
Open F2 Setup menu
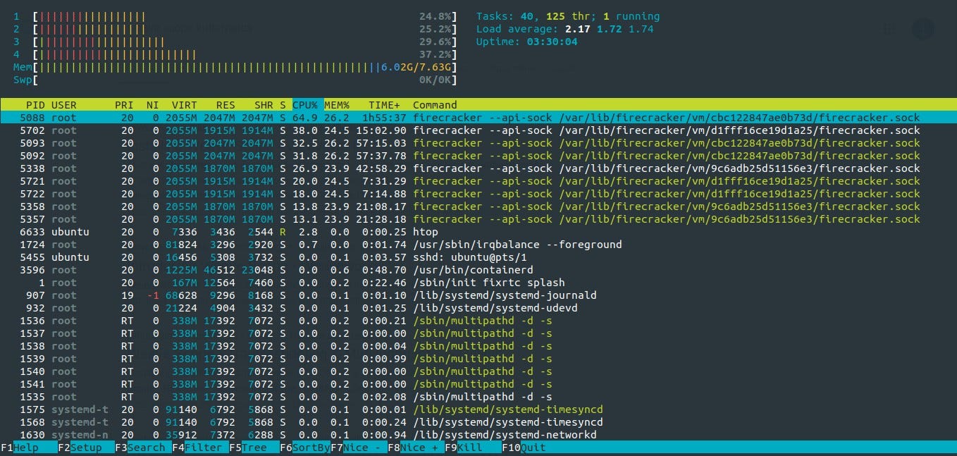(85, 448)
